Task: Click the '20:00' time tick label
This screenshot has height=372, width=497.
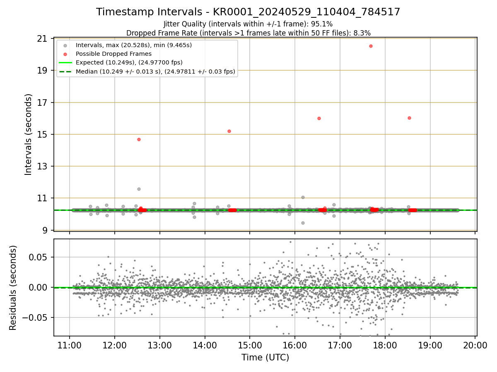Action: pos(475,345)
